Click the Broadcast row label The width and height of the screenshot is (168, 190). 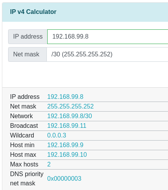[x=24, y=126]
